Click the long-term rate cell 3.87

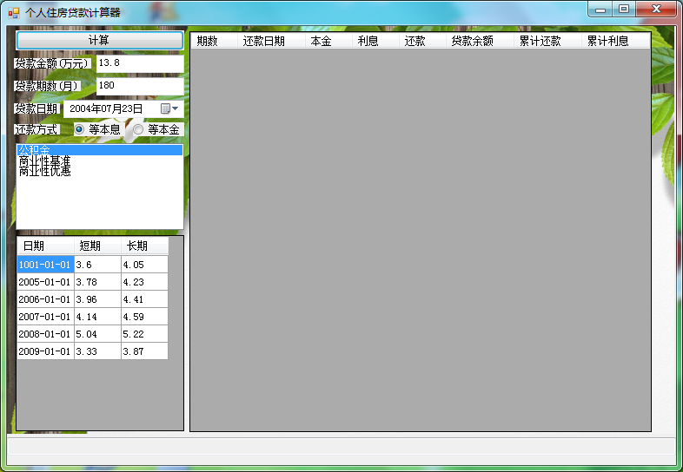[x=144, y=351]
